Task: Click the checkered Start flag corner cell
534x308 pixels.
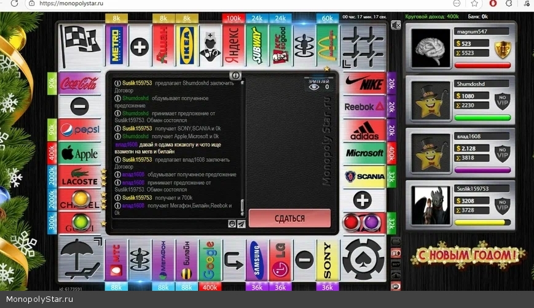Action: coord(80,46)
